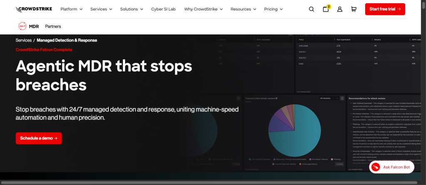This screenshot has width=426, height=185.
Task: Expand the Resources dropdown menu
Action: [243, 9]
